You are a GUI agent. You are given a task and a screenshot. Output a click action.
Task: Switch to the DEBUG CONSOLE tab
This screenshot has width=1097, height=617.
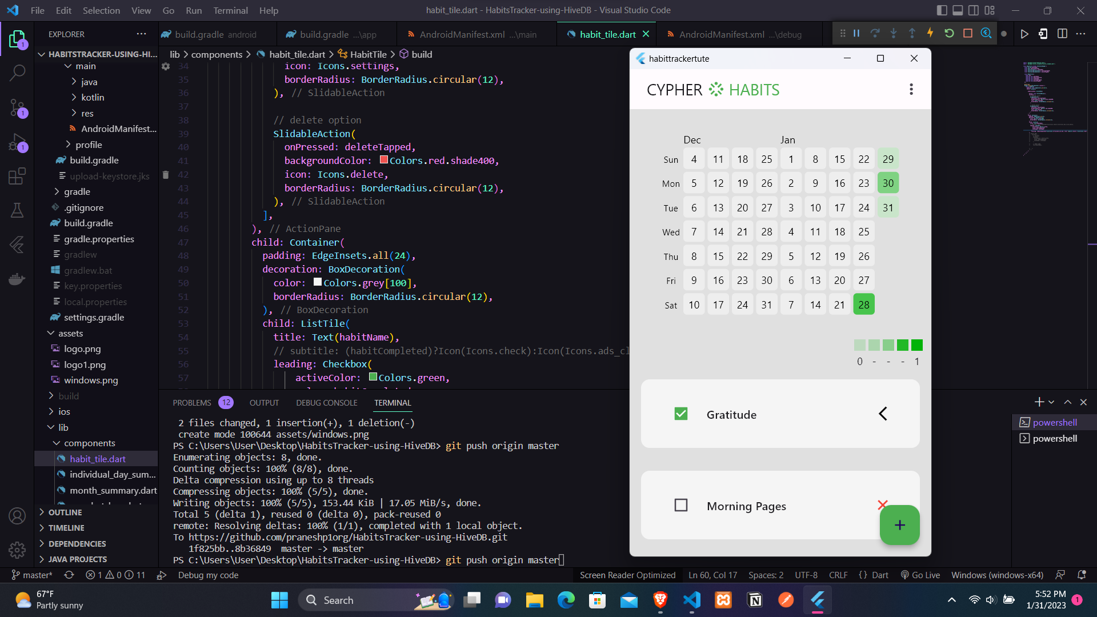pyautogui.click(x=326, y=403)
